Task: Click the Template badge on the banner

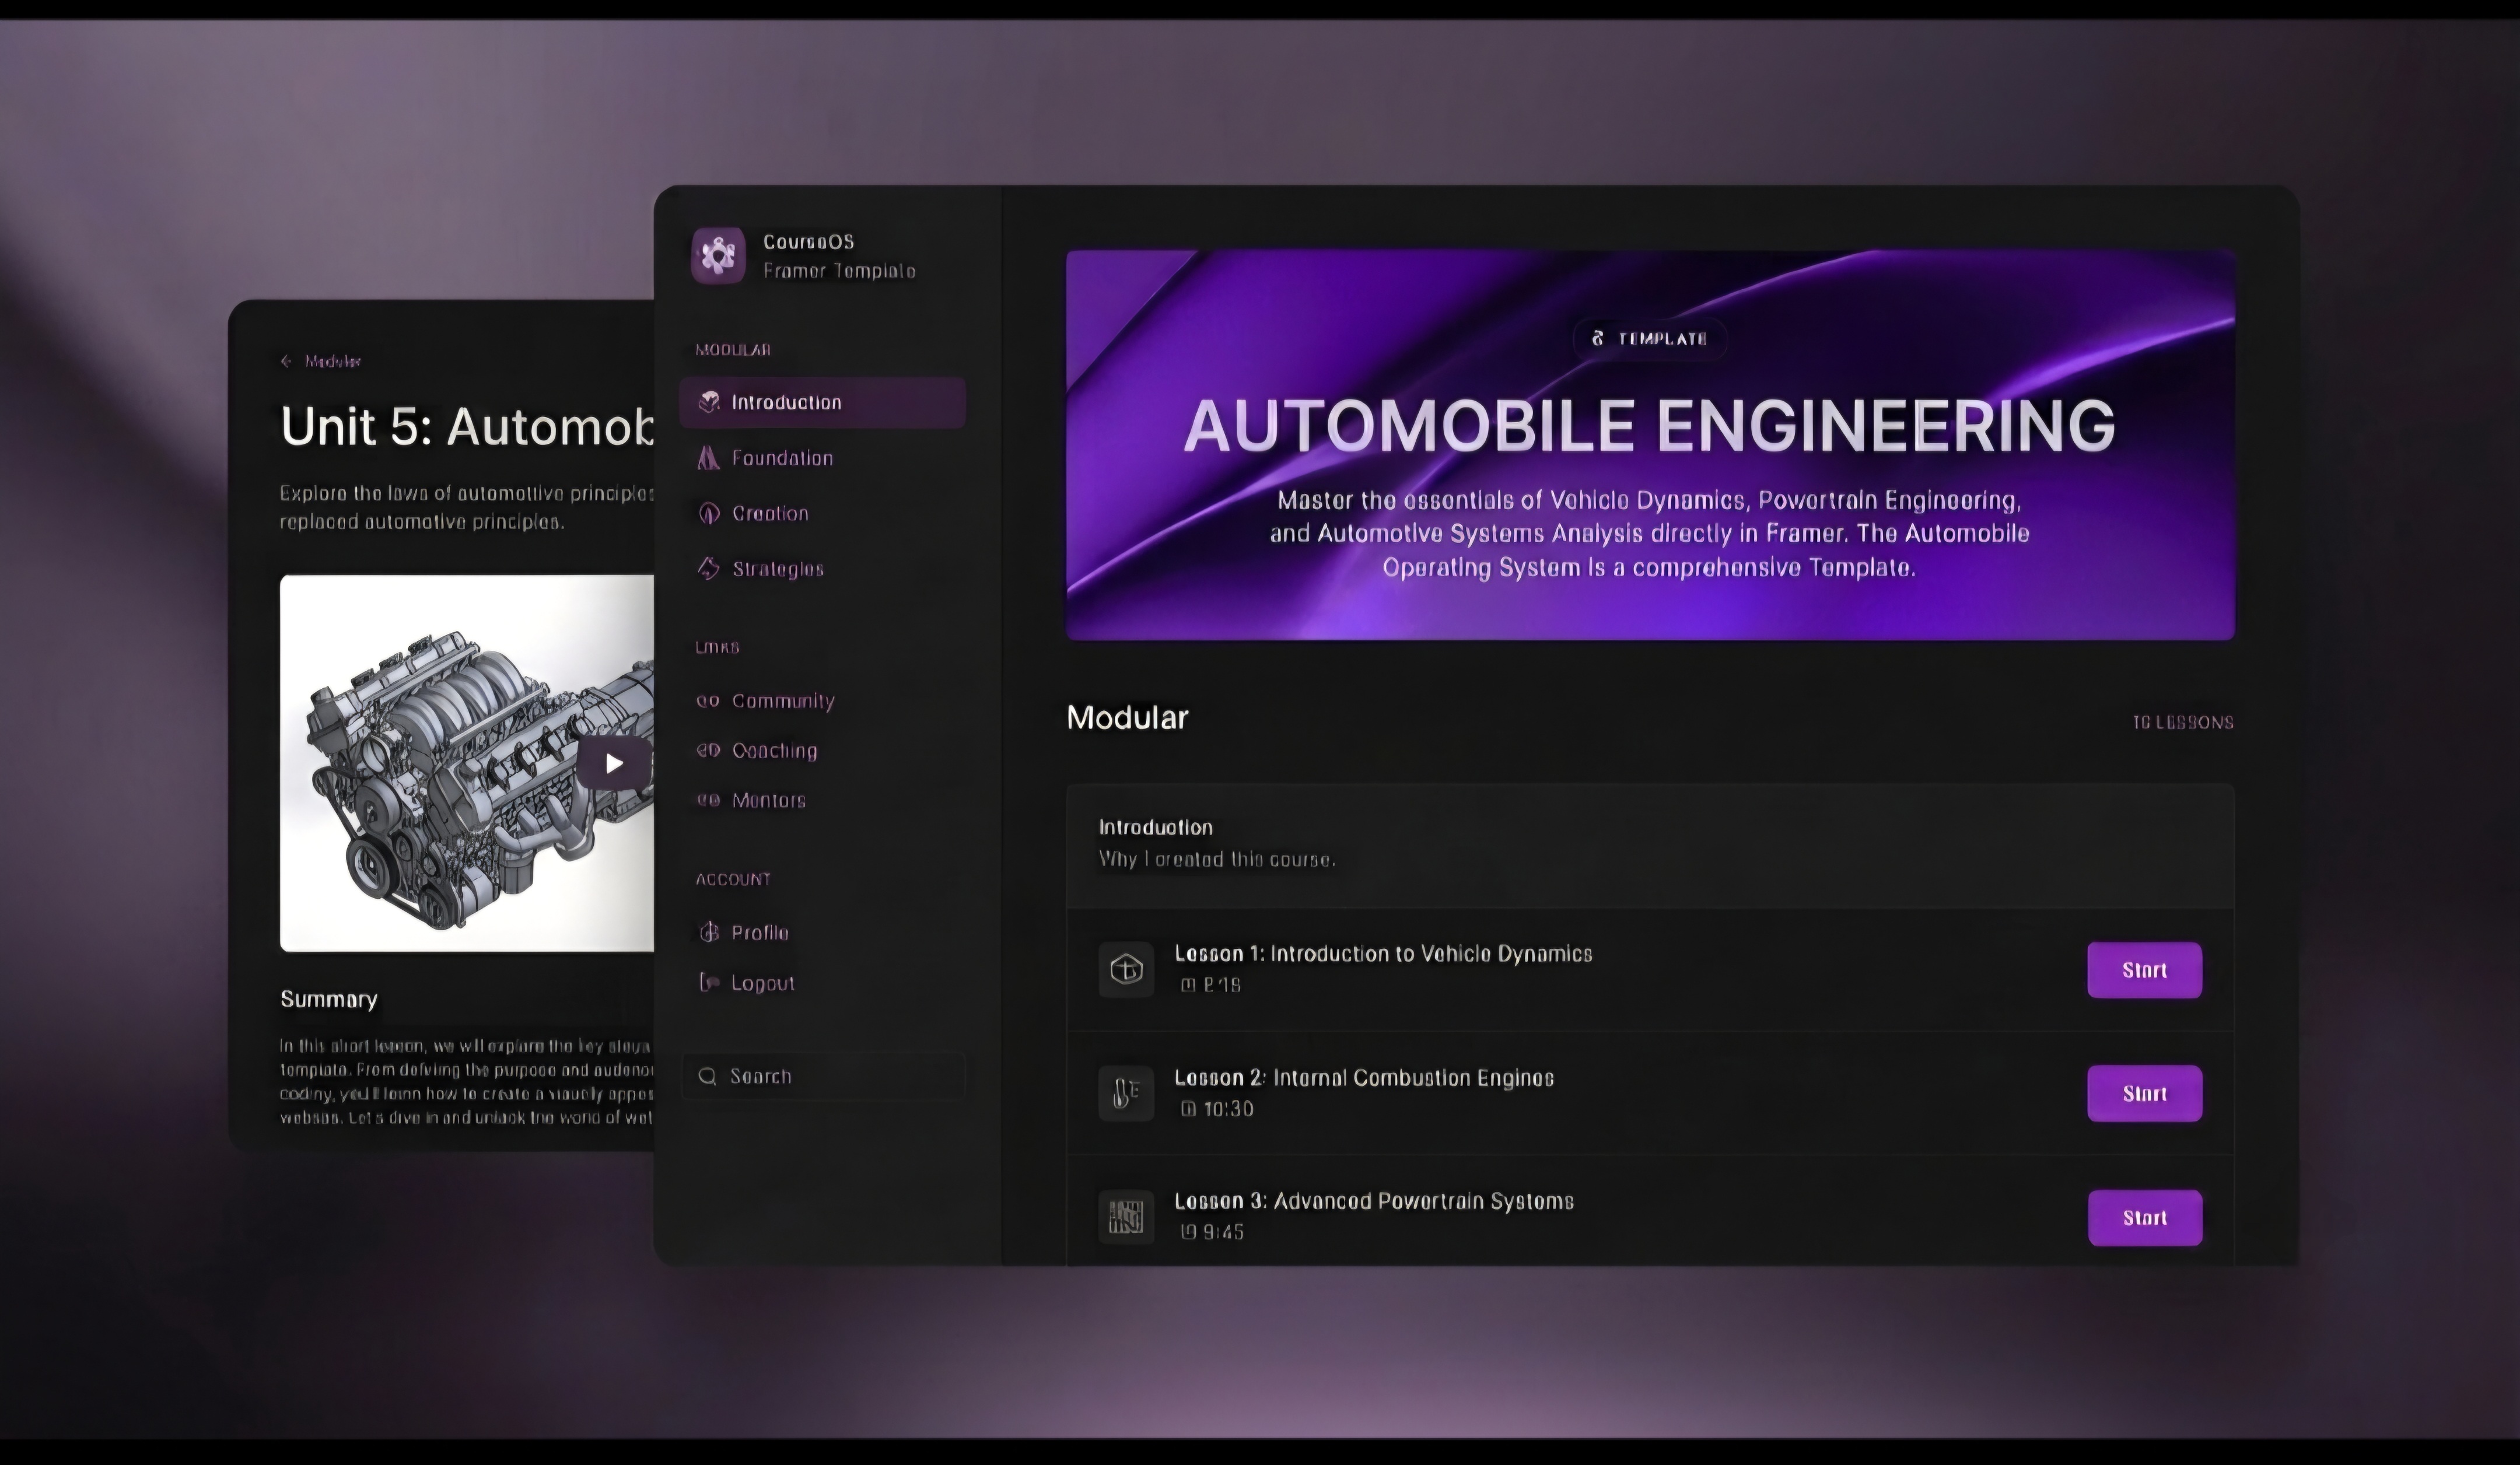Action: click(1650, 338)
